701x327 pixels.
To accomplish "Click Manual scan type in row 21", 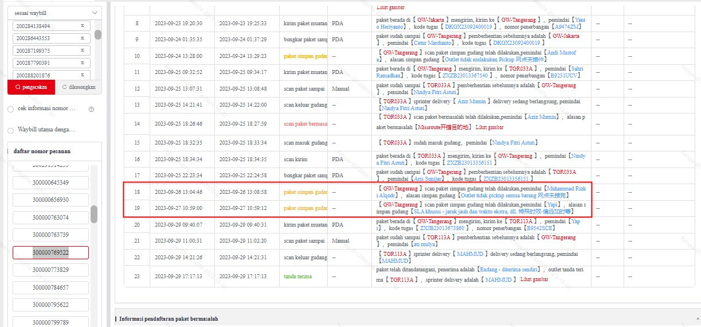I will (x=340, y=241).
